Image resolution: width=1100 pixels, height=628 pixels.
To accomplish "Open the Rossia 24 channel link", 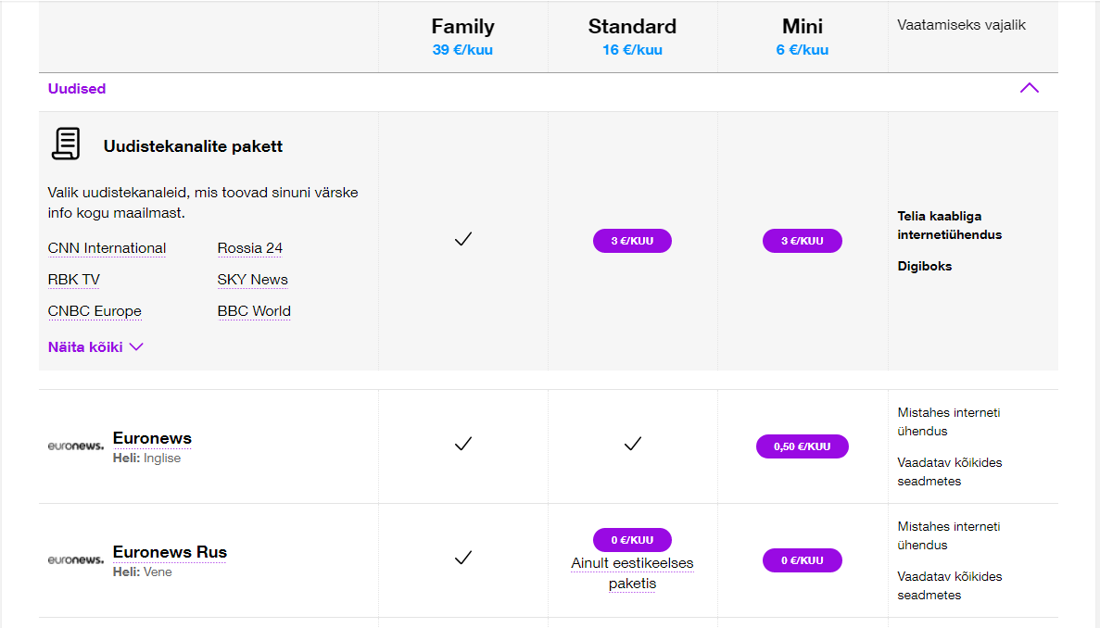I will [x=249, y=248].
